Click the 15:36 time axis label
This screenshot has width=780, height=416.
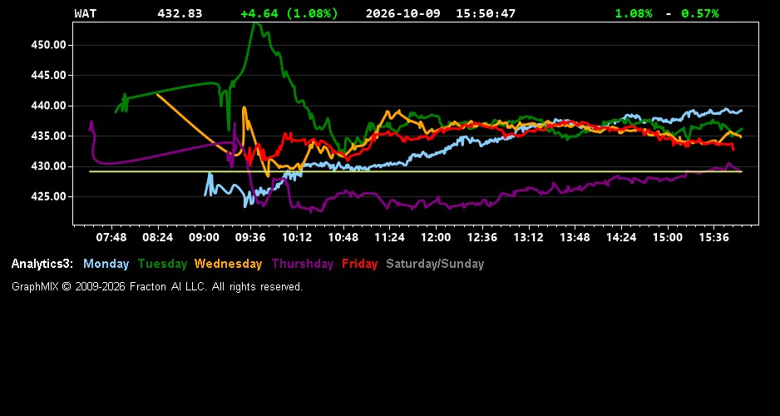pyautogui.click(x=713, y=238)
